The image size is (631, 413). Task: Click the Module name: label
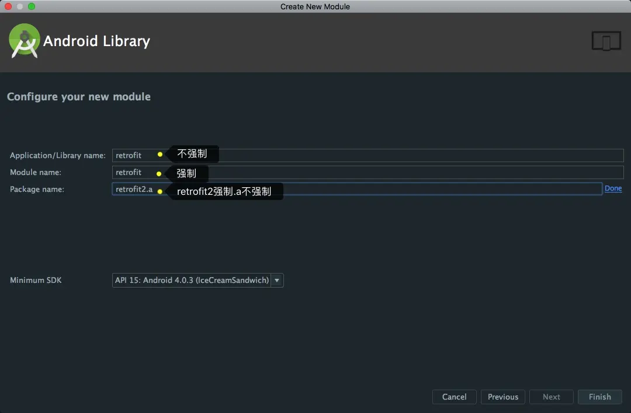tap(36, 172)
